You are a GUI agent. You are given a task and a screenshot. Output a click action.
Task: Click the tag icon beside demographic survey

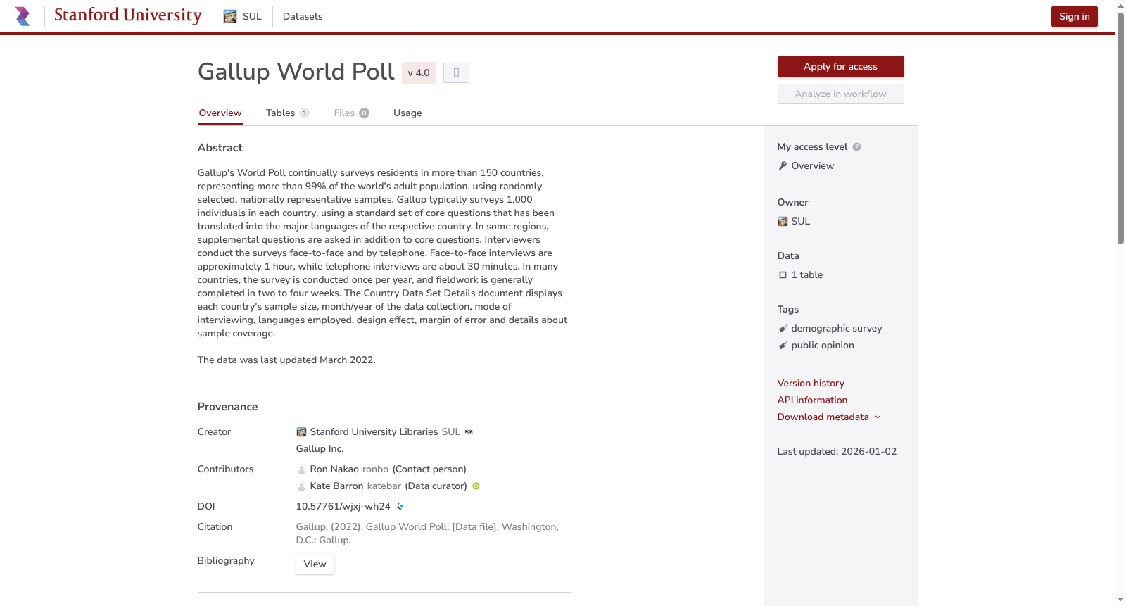click(783, 329)
